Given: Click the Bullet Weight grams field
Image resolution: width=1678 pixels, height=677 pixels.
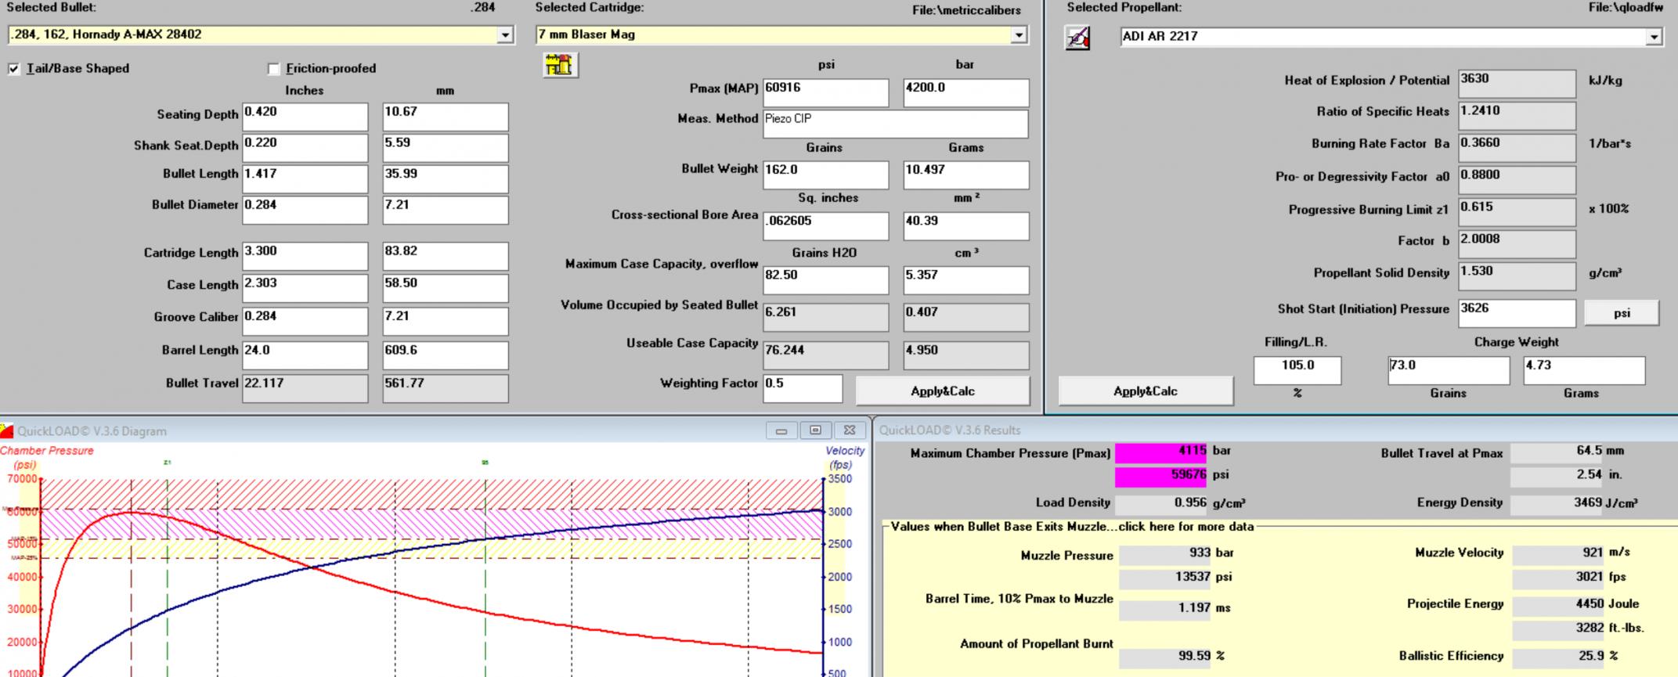Looking at the screenshot, I should (966, 175).
